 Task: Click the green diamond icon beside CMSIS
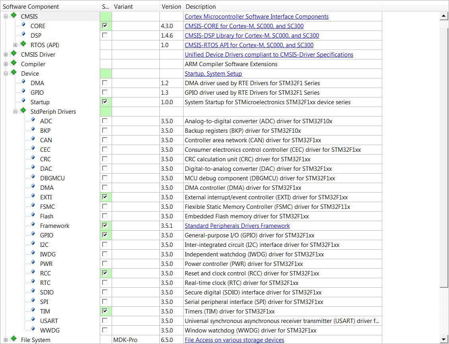14,15
